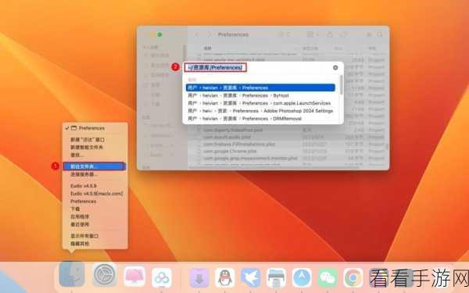Launch the QQ penguin app from Dock

point(225,277)
